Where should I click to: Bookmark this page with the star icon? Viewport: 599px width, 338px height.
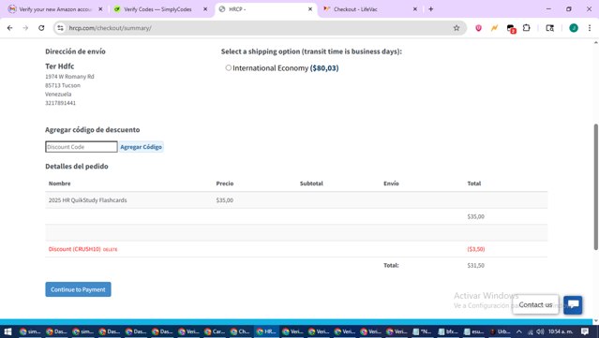[457, 28]
